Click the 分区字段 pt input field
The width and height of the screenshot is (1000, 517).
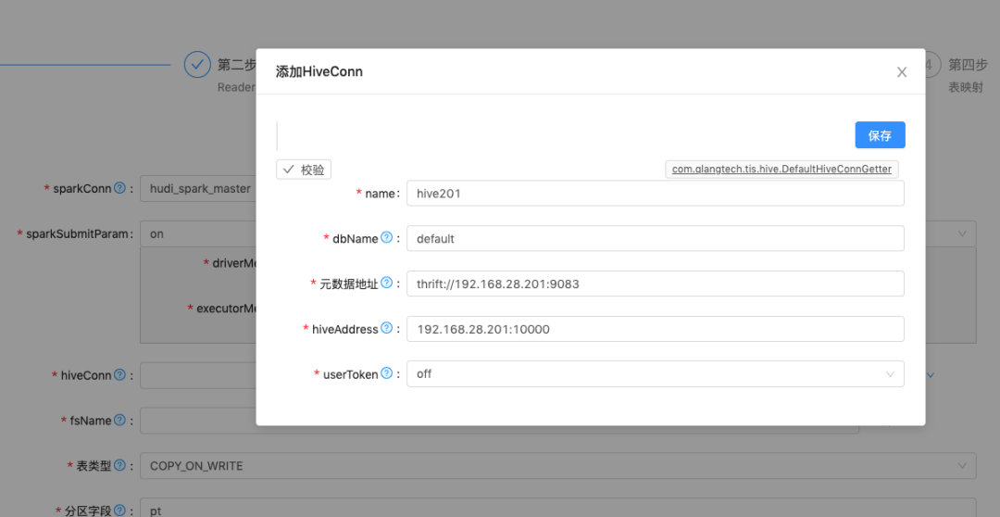[x=558, y=508]
